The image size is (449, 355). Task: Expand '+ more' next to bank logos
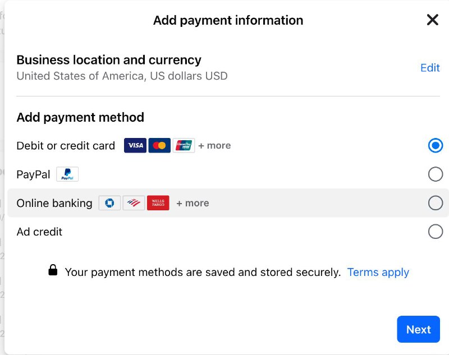193,203
